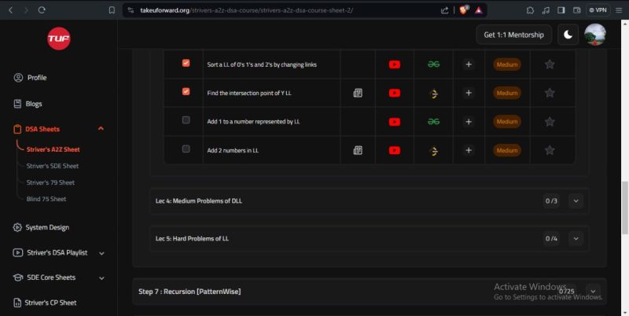Click the 0/3 progress count for Lec 4
This screenshot has width=629, height=316.
pos(551,201)
